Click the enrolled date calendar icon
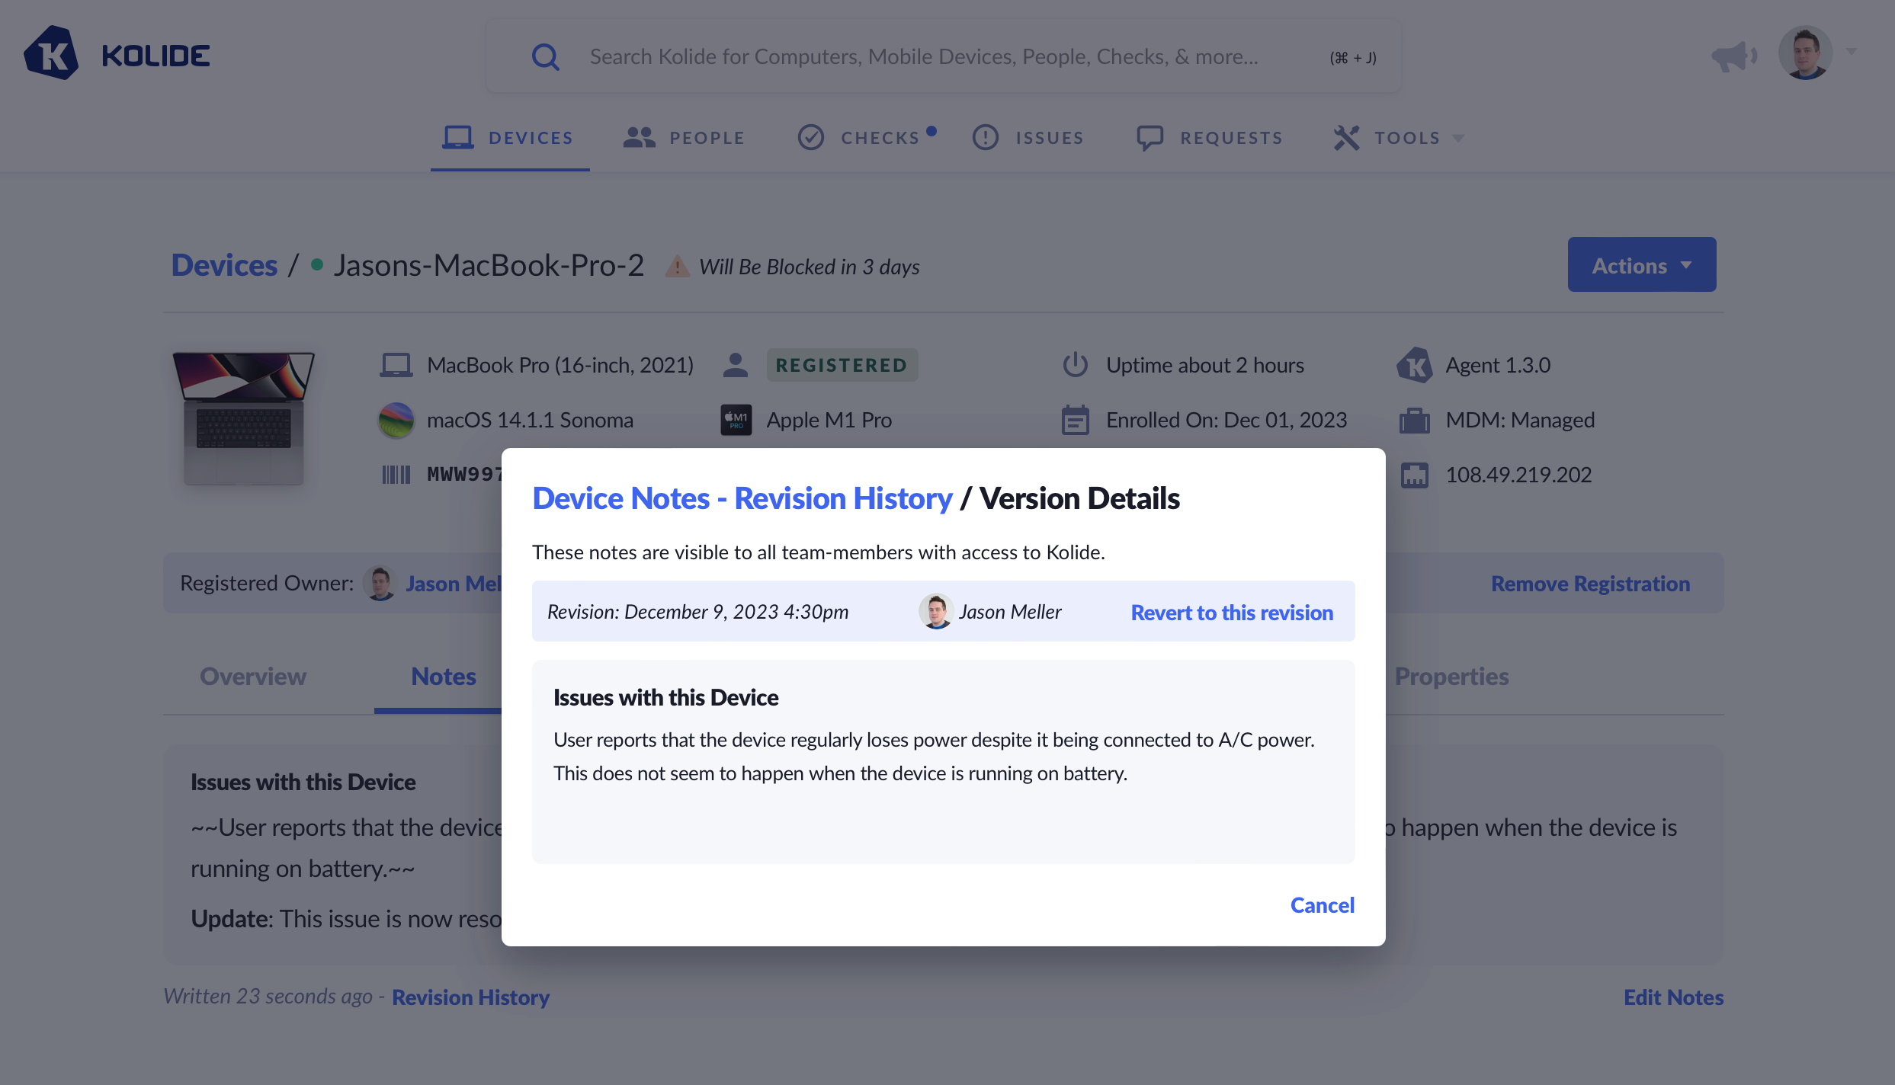The width and height of the screenshot is (1895, 1085). pos(1075,420)
